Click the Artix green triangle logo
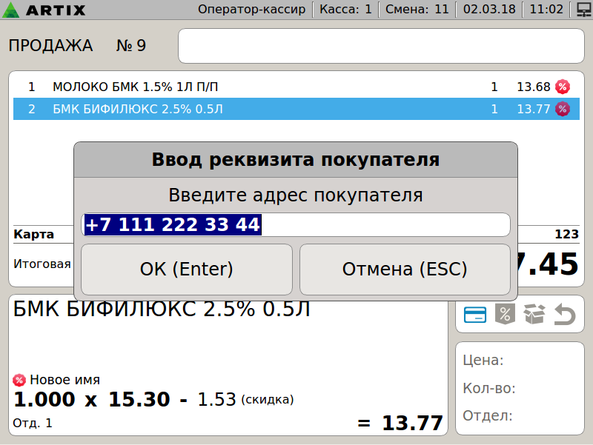The image size is (593, 445). tap(10, 10)
